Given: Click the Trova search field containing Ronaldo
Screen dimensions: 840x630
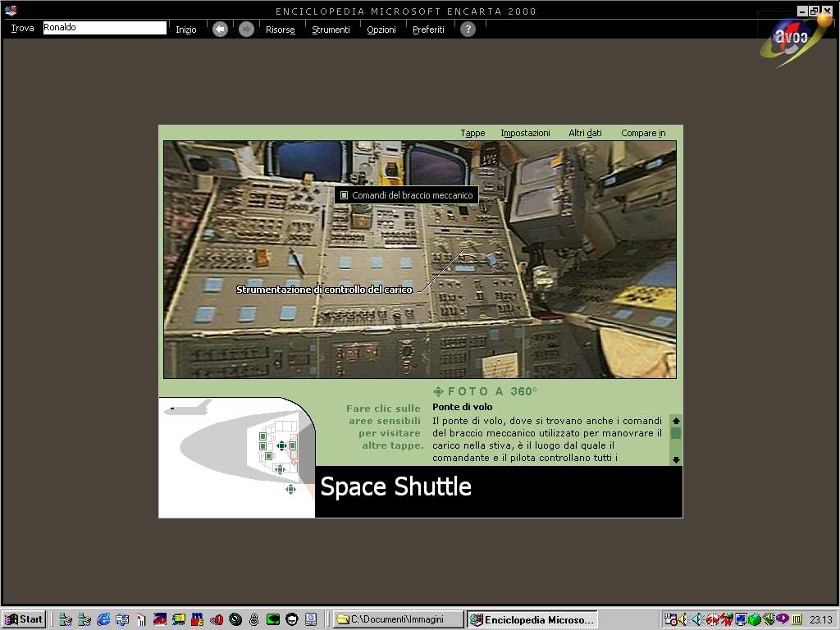Looking at the screenshot, I should coord(104,27).
